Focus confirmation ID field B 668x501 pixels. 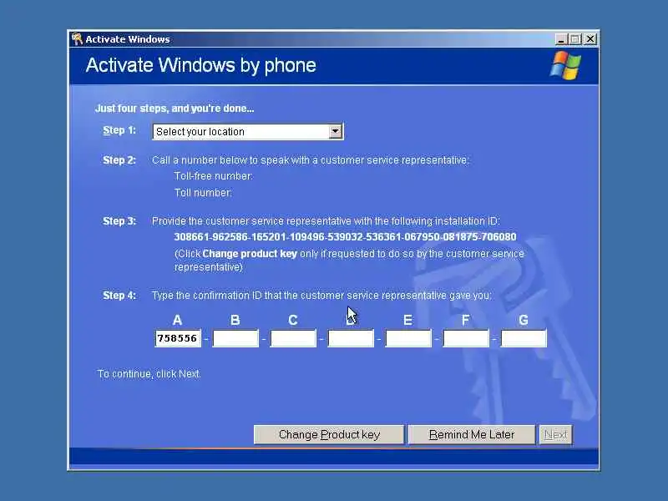pyautogui.click(x=235, y=338)
